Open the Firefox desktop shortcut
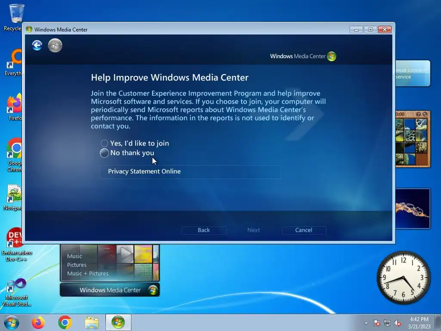The height and width of the screenshot is (331, 441). click(14, 107)
